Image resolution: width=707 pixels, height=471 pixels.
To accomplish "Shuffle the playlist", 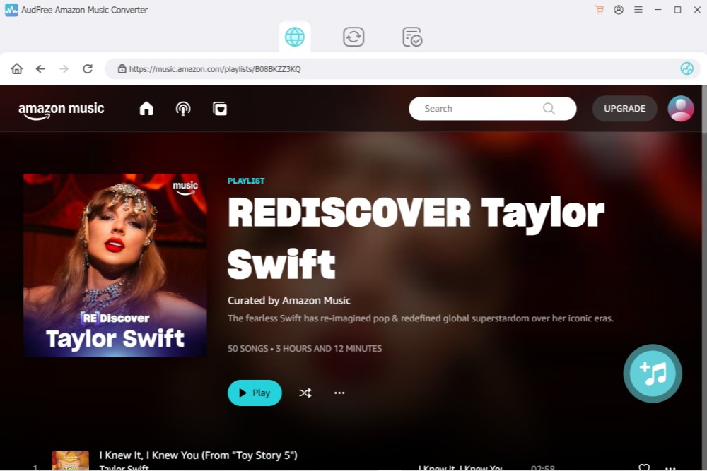I will coord(305,393).
